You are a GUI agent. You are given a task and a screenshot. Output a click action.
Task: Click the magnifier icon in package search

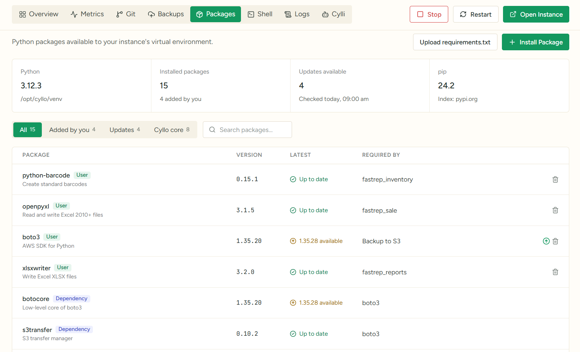(212, 130)
